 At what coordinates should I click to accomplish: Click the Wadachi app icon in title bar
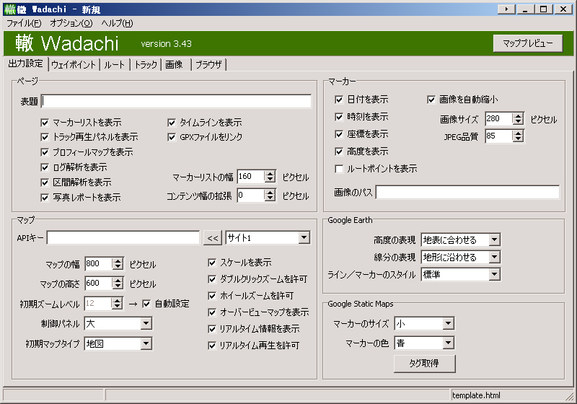click(10, 9)
